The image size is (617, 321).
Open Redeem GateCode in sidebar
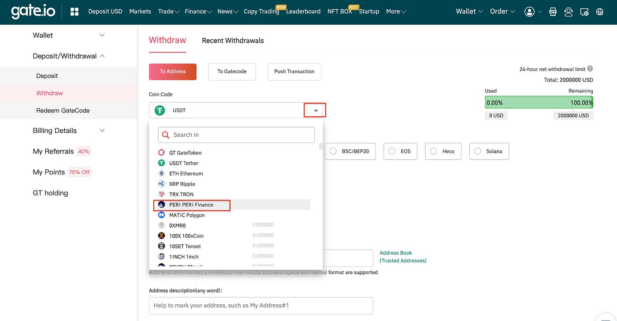click(x=63, y=111)
